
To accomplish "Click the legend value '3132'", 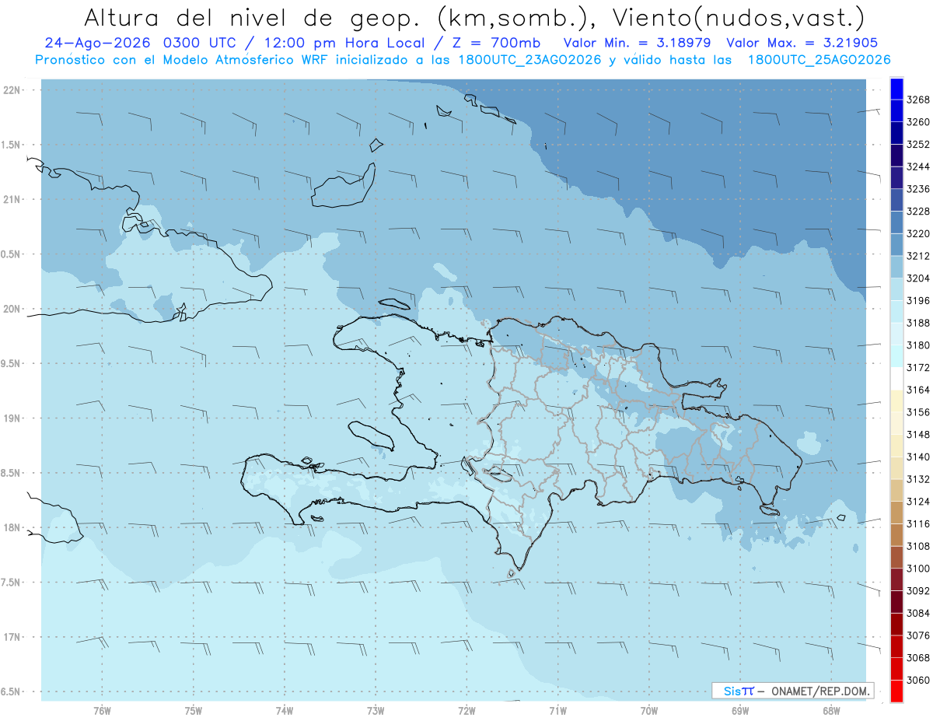I will (x=918, y=479).
